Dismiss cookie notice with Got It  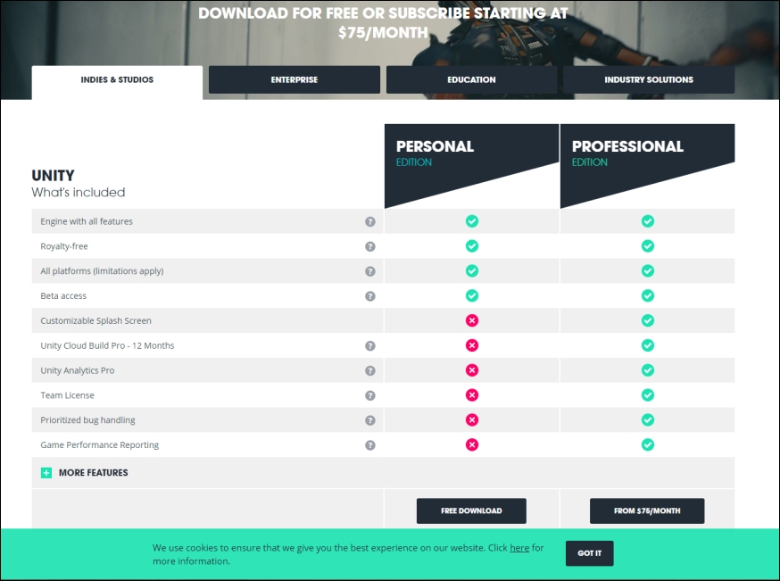590,553
